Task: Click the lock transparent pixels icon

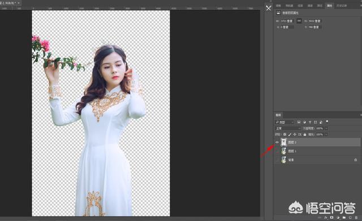Action: coord(285,134)
